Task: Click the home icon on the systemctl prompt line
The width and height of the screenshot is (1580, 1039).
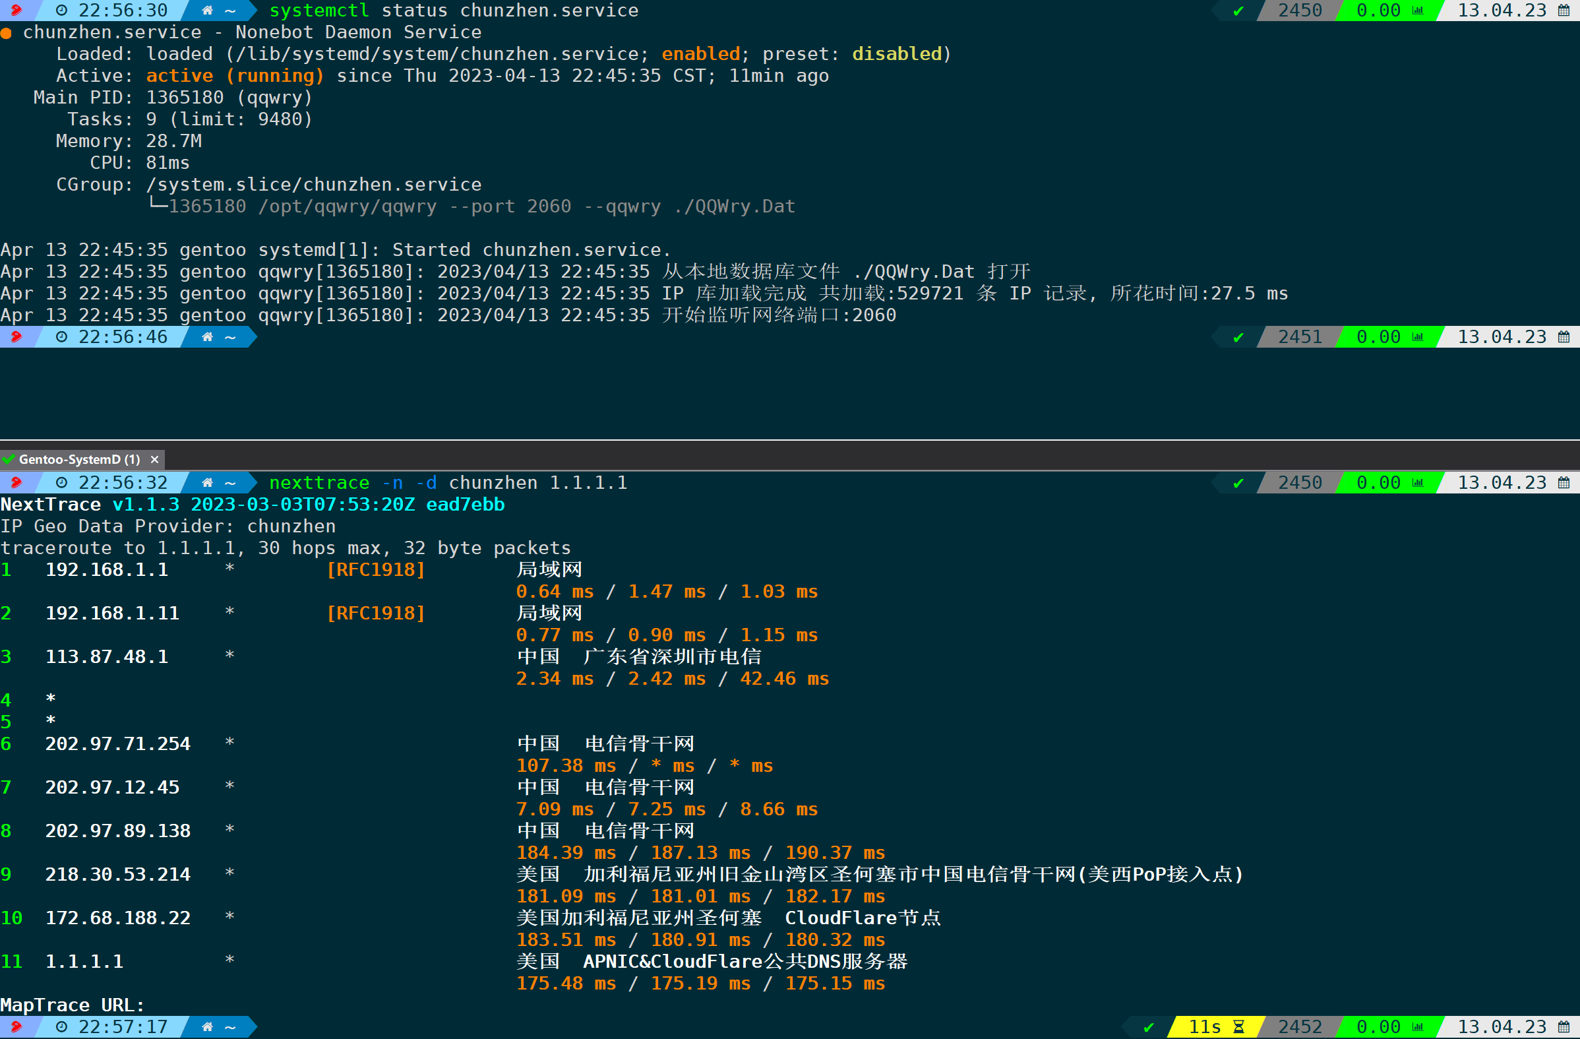Action: point(208,11)
